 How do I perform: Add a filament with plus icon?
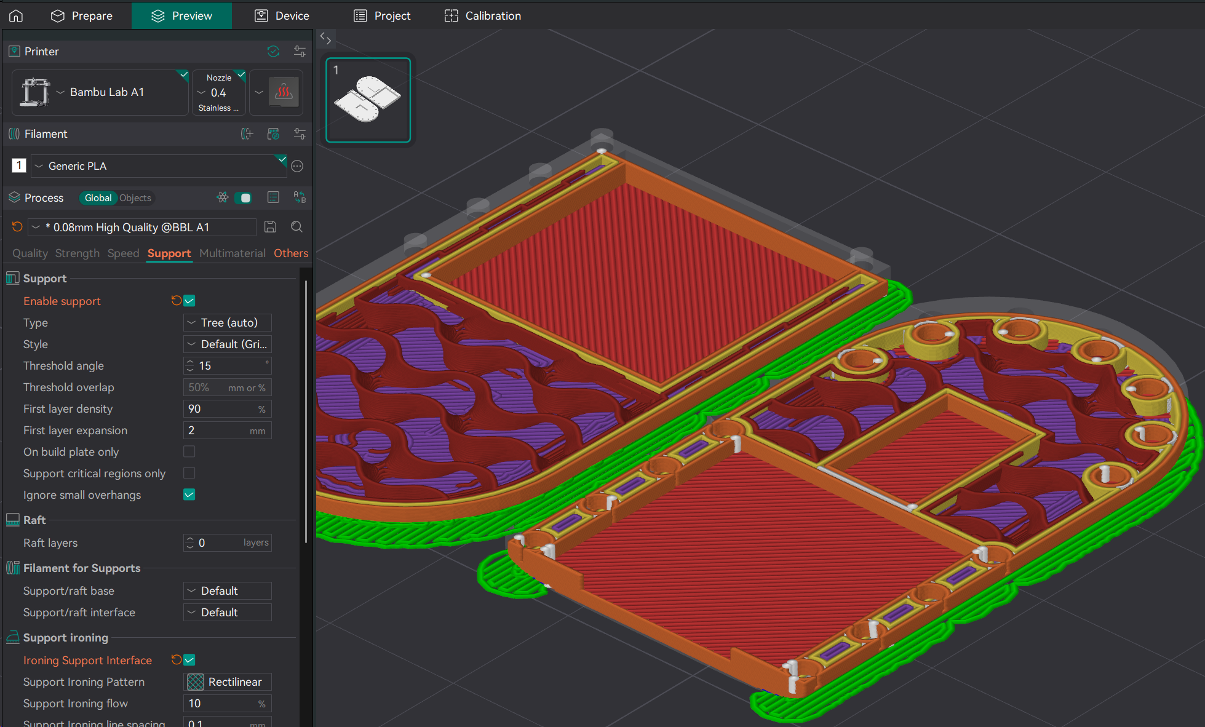(247, 133)
